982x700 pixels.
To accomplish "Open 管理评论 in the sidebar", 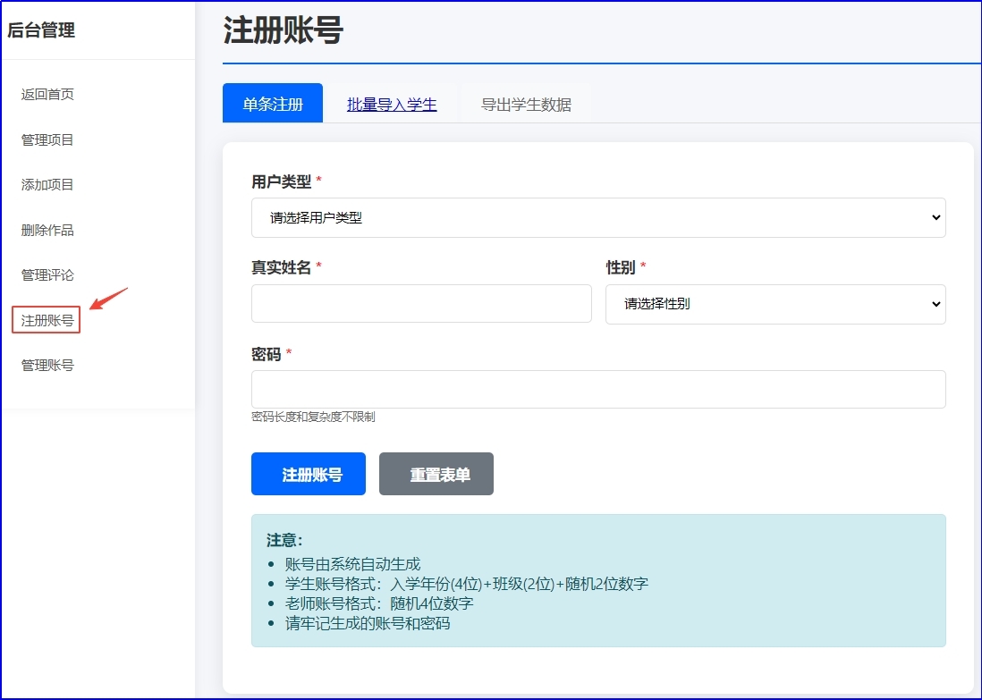I will pyautogui.click(x=47, y=274).
